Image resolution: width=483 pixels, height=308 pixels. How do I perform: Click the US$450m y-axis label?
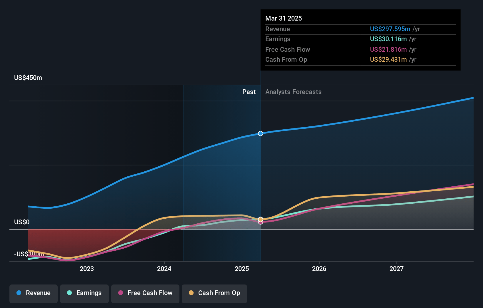pos(28,78)
